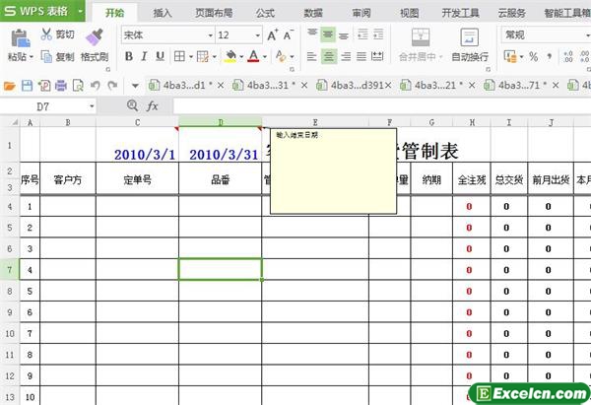Switch to the 公式 ribbon tab
Image resolution: width=591 pixels, height=405 pixels.
(x=265, y=13)
